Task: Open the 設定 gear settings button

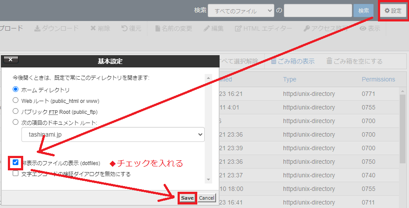Action: point(393,11)
